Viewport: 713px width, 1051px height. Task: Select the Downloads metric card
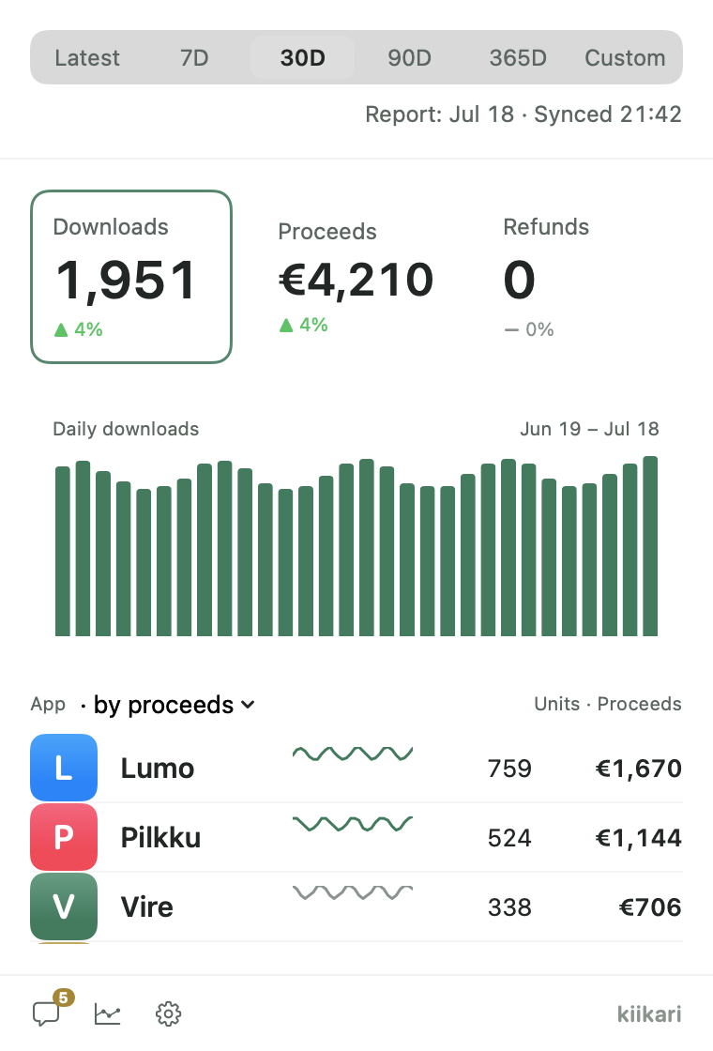[x=131, y=277]
